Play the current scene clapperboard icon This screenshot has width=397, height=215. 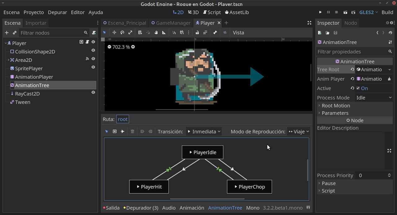coord(345,12)
